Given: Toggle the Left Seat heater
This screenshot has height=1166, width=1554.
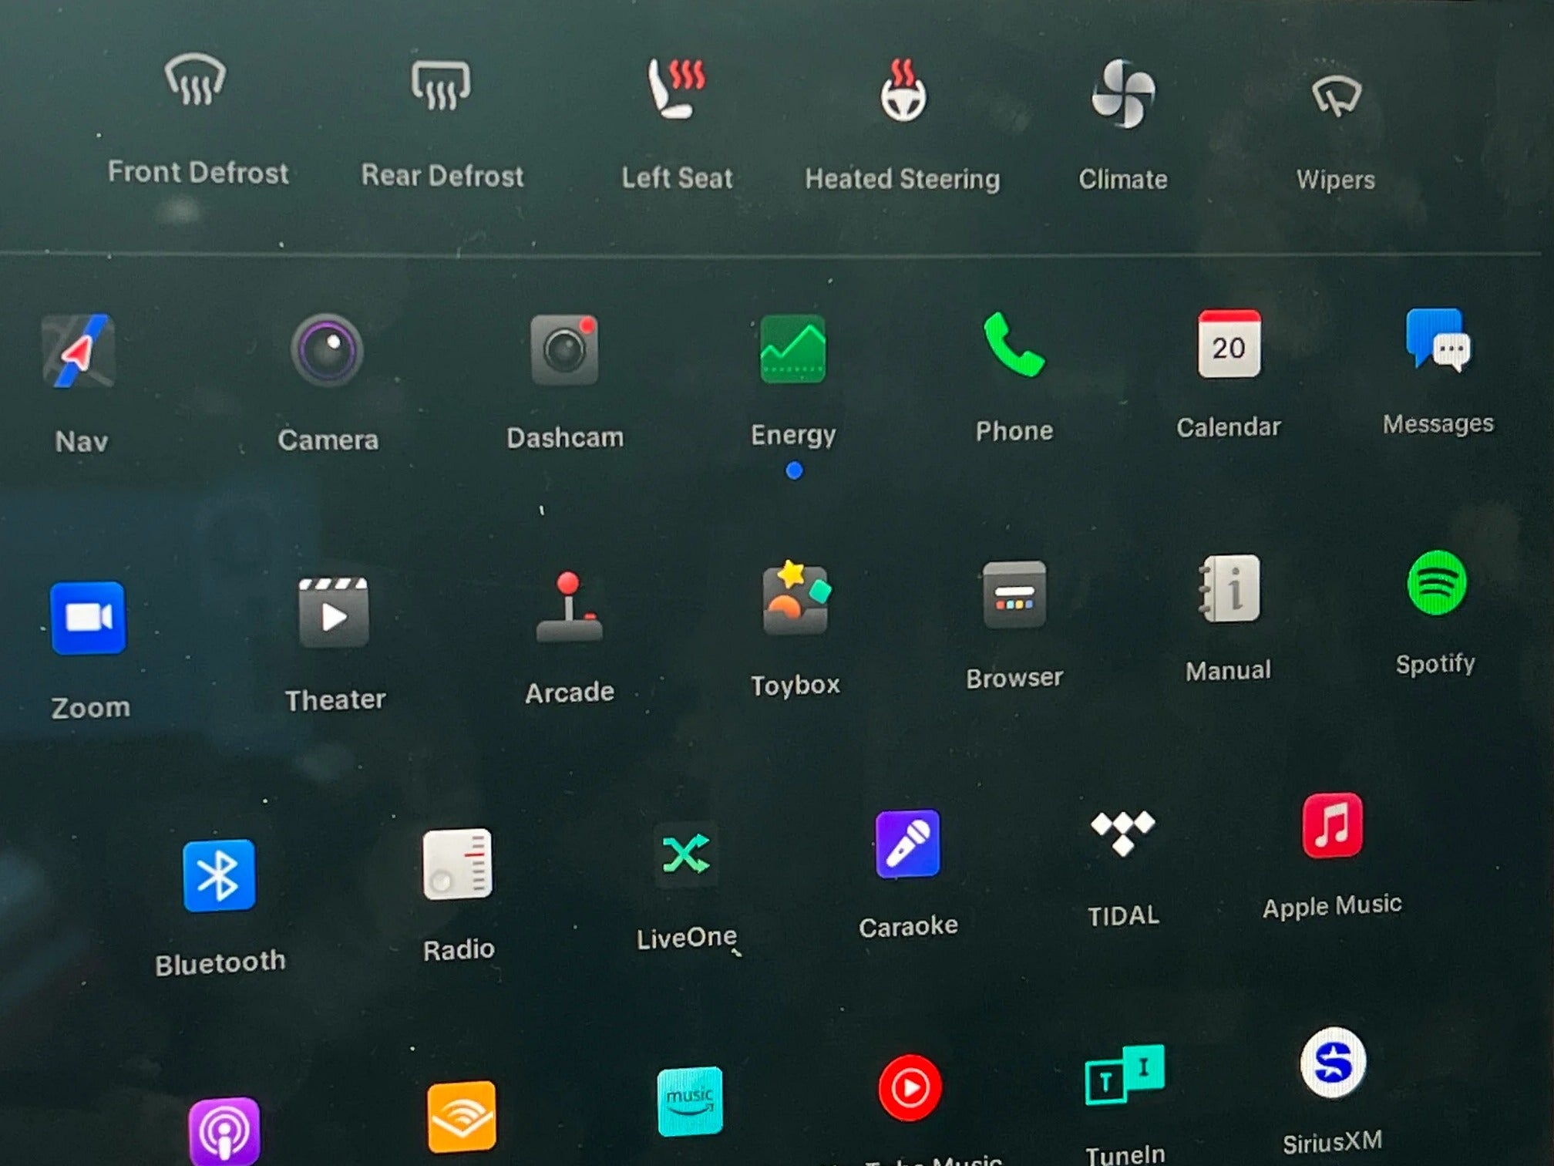Looking at the screenshot, I should [676, 88].
